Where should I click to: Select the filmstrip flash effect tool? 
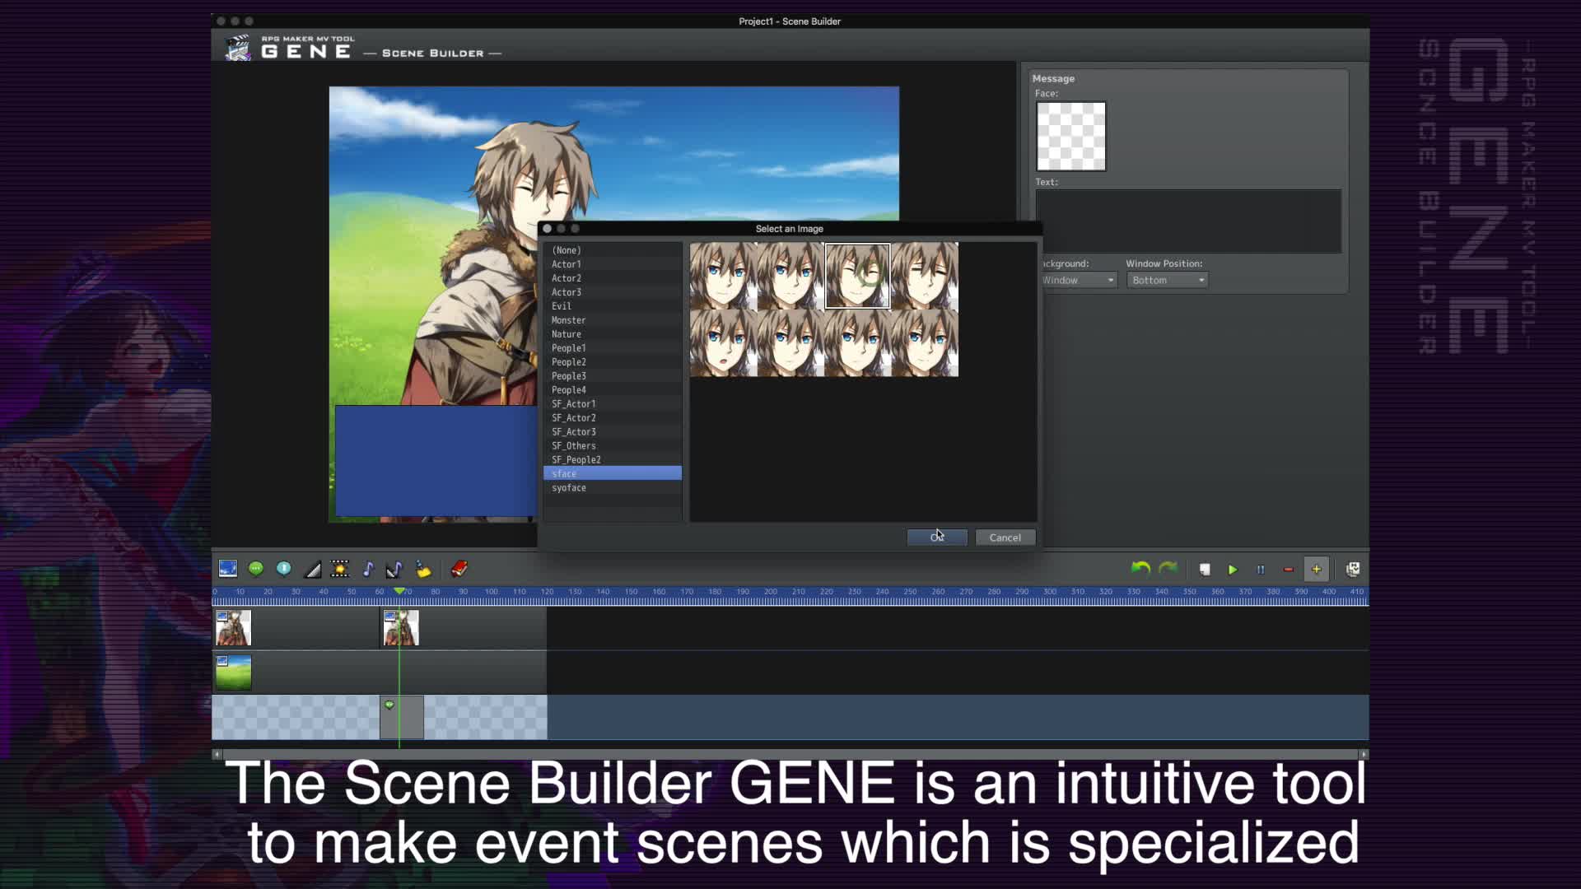(x=339, y=569)
